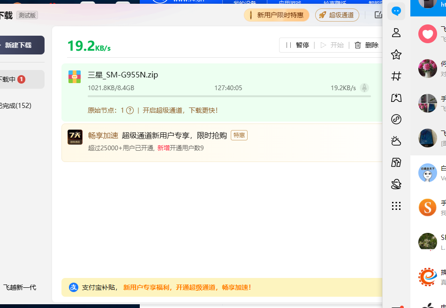Click 新建下载 new download button
The image size is (446, 308).
22,45
